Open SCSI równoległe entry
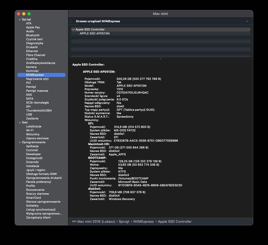 pos(37,103)
